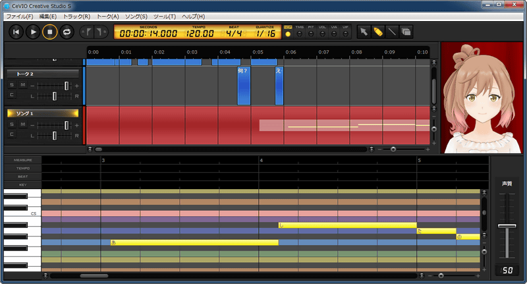Viewport: 527px width, 284px height.
Task: Select the note た in piano roll
Action: tap(436, 231)
